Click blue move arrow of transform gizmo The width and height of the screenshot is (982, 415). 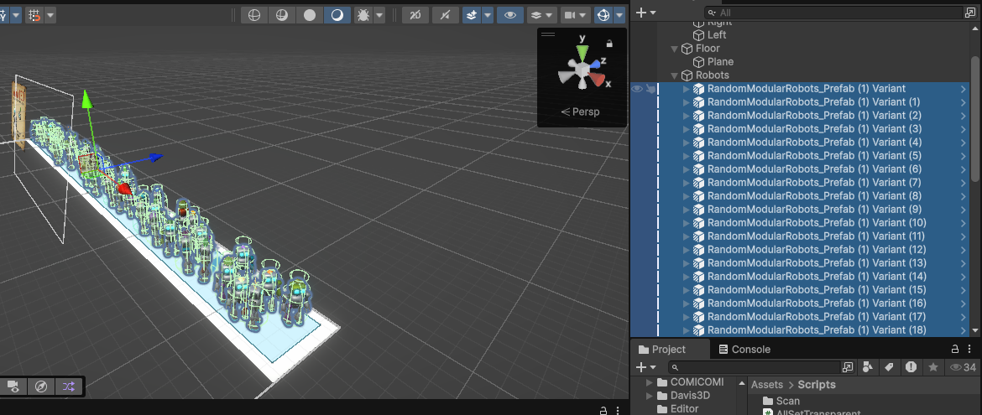pos(154,158)
